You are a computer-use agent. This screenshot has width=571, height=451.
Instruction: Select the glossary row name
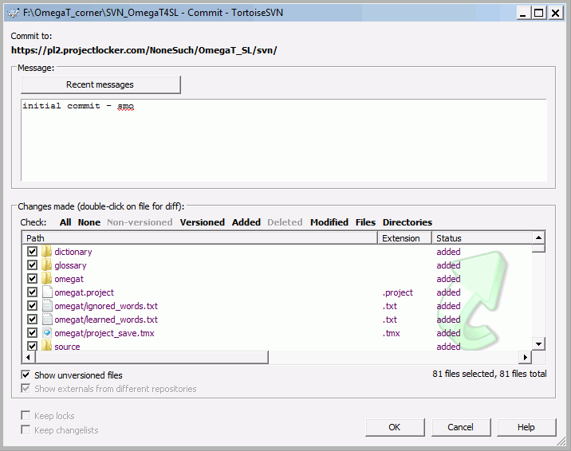click(x=70, y=265)
